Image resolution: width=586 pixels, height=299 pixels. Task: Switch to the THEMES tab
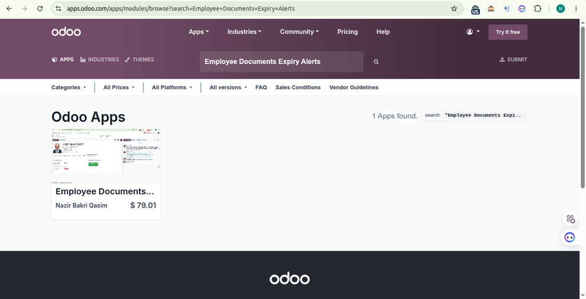(140, 59)
